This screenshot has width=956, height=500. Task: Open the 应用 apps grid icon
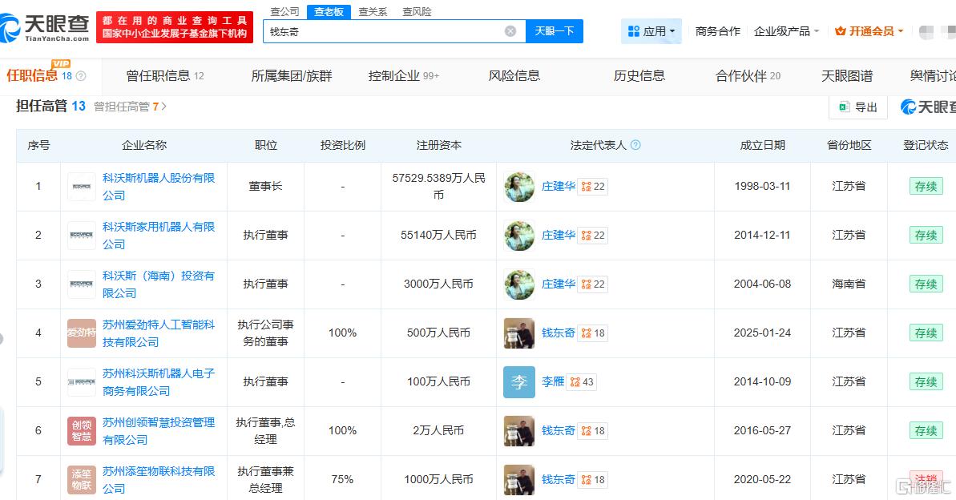[632, 29]
